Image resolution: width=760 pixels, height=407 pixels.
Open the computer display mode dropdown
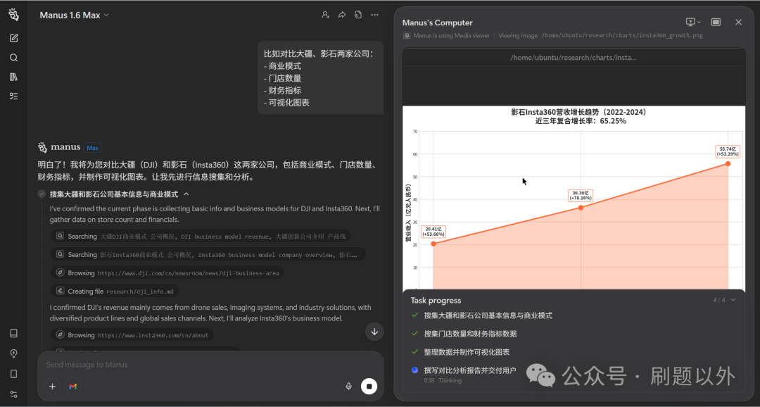693,23
